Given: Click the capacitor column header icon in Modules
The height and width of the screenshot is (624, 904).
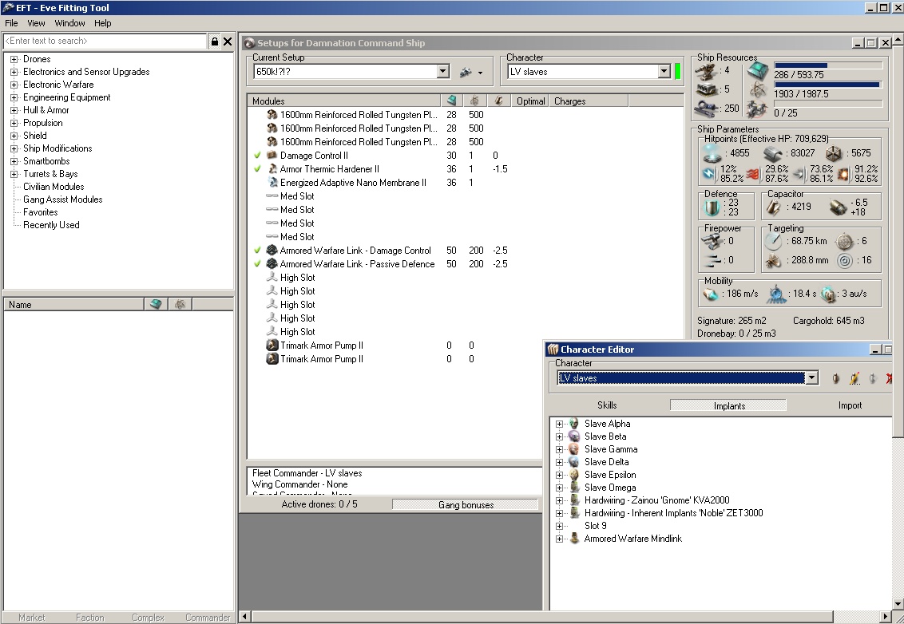Looking at the screenshot, I should click(498, 101).
